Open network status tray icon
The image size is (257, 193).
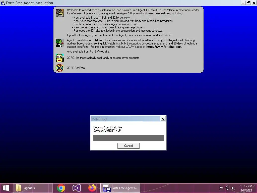pyautogui.click(x=227, y=188)
